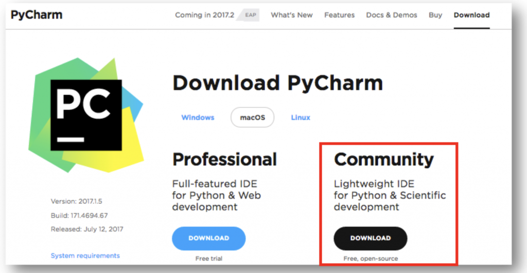Switch to the Windows platform tab
The height and width of the screenshot is (273, 527).
pos(198,118)
